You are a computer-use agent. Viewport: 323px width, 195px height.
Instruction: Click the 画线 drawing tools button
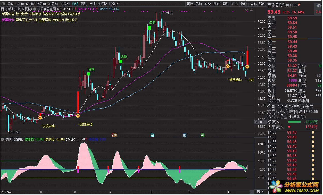(226, 4)
